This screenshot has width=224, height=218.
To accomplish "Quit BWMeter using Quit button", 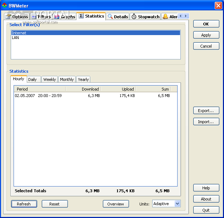I will click(206, 210).
